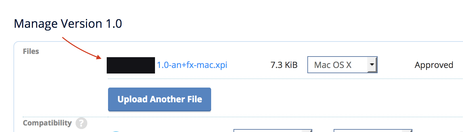
Task: Open the second partially visible compatibility version dropdown
Action: coord(373,130)
